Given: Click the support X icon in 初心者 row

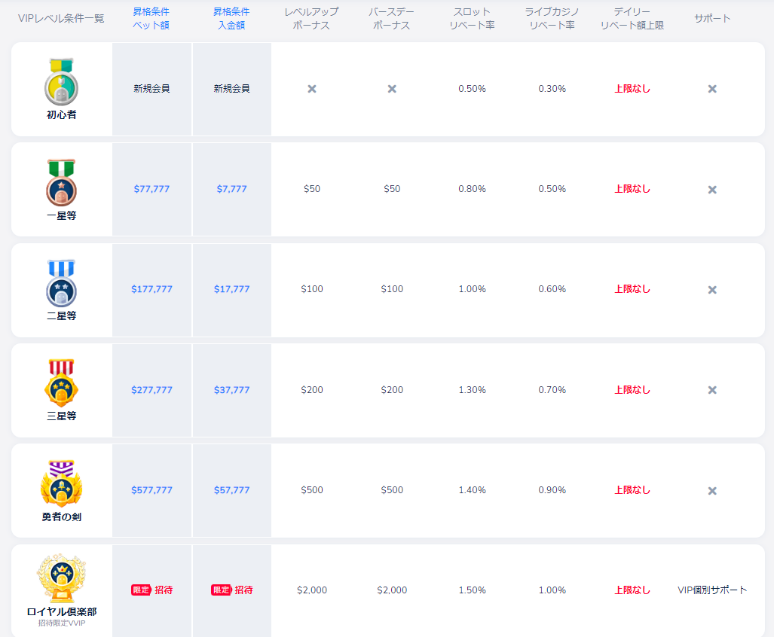Looking at the screenshot, I should (712, 89).
